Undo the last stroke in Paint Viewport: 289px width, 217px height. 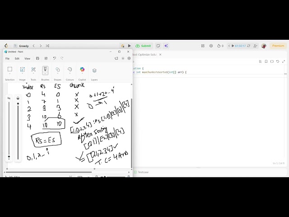pos(54,58)
